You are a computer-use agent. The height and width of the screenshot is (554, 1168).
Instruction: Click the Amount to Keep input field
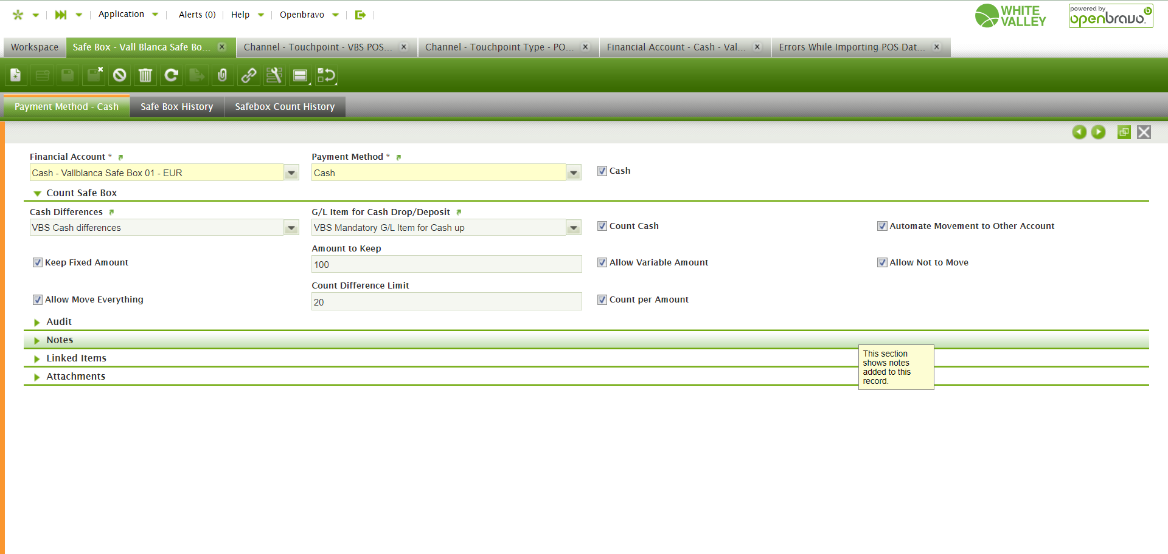click(447, 264)
